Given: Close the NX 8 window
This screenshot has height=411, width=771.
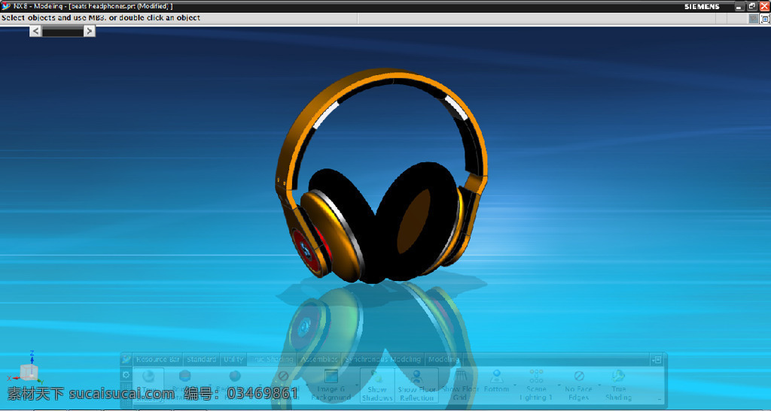Looking at the screenshot, I should (765, 6).
